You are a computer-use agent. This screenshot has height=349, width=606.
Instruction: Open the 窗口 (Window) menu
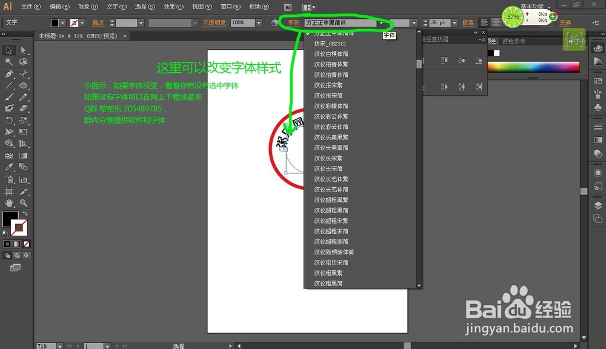(x=230, y=7)
